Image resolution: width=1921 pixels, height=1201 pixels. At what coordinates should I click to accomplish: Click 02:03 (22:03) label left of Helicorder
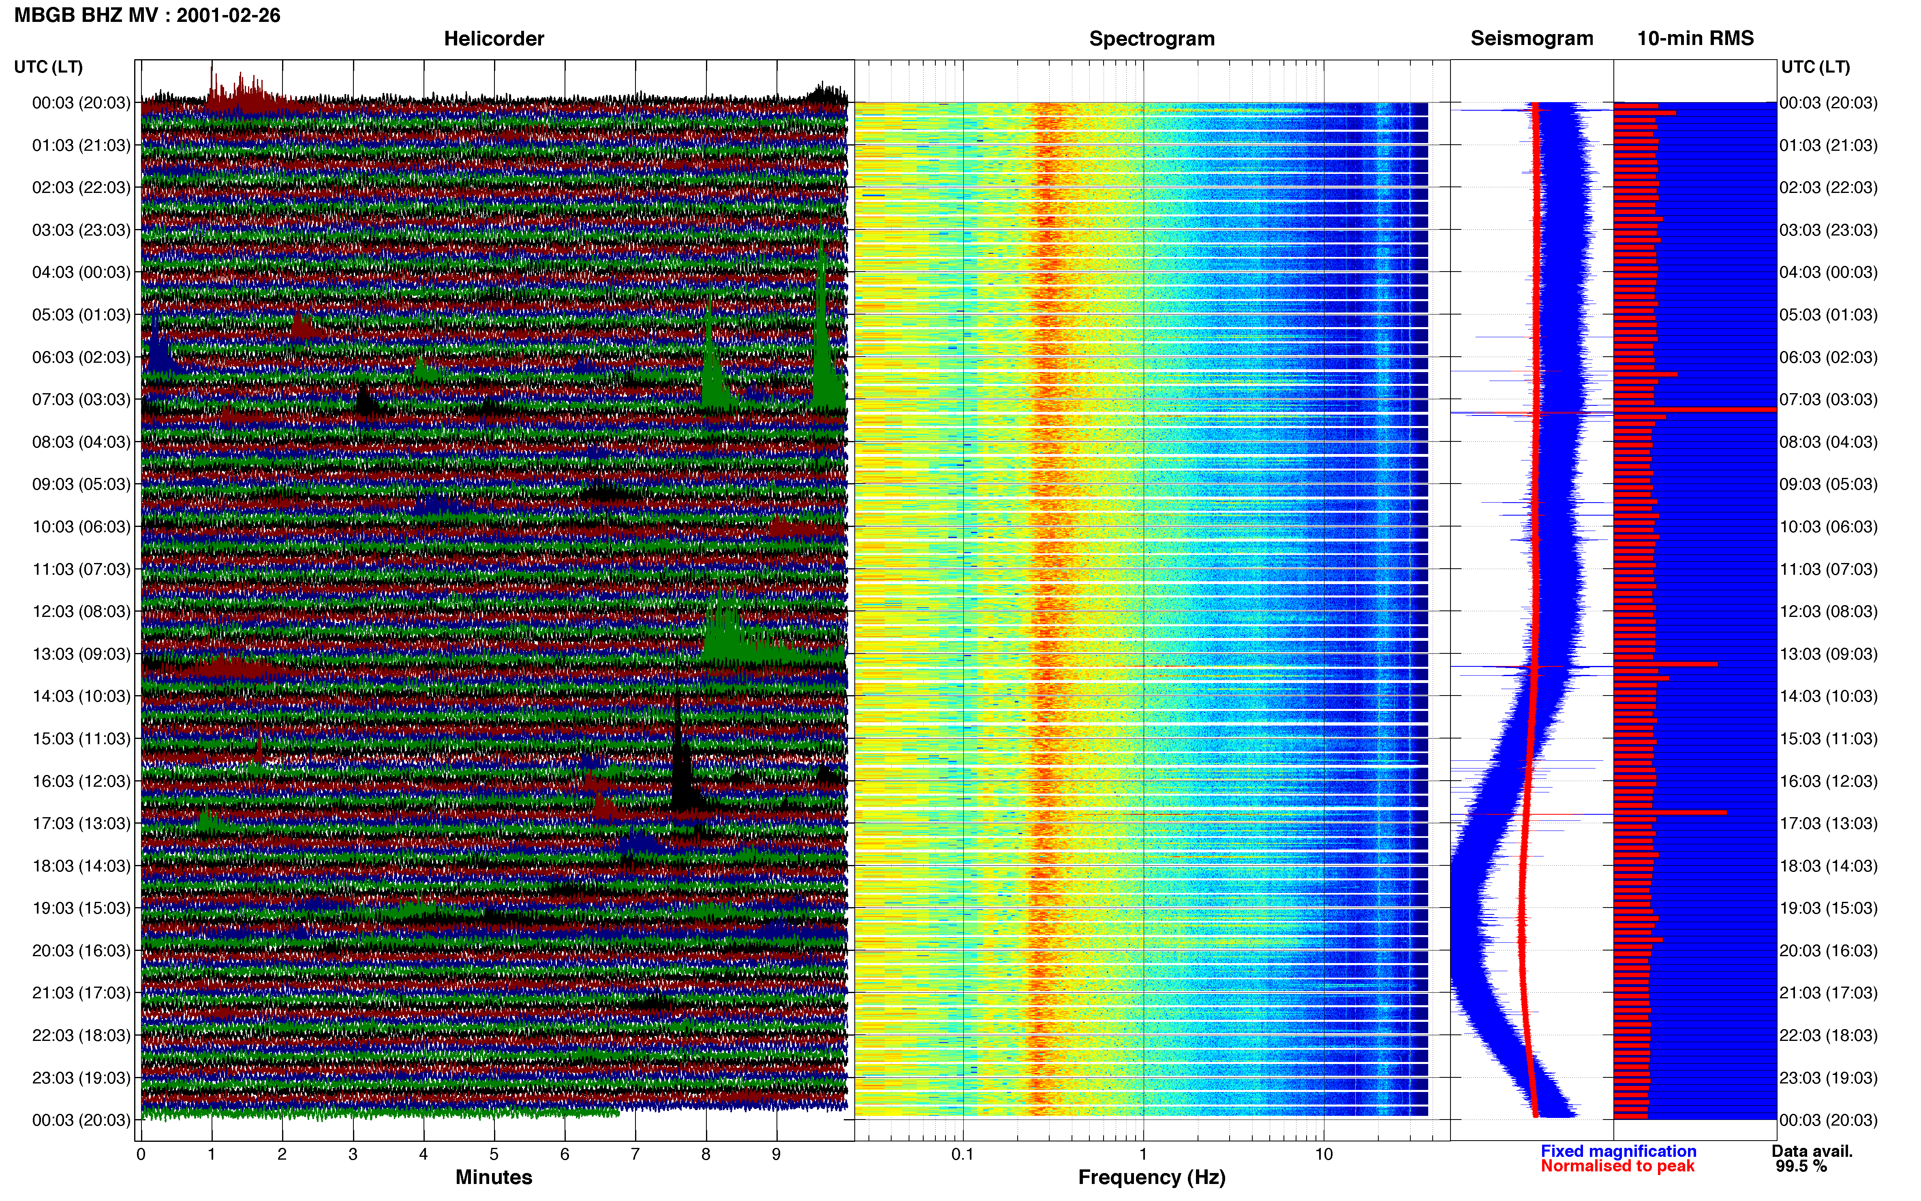[81, 187]
